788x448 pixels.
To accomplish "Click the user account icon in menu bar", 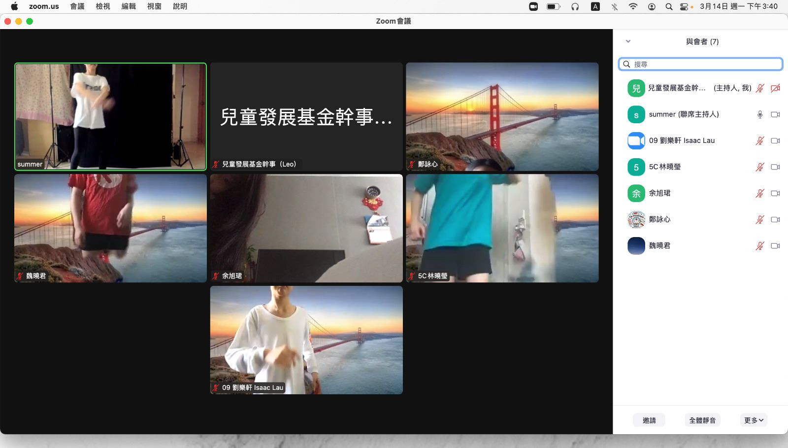I will [x=652, y=6].
